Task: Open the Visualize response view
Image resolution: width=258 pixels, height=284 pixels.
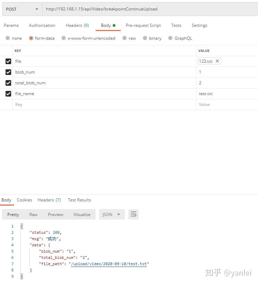Action: click(x=82, y=214)
